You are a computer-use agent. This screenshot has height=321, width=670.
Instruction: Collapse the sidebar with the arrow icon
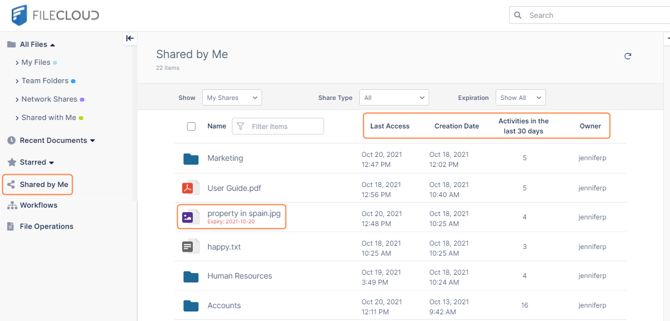tap(130, 38)
